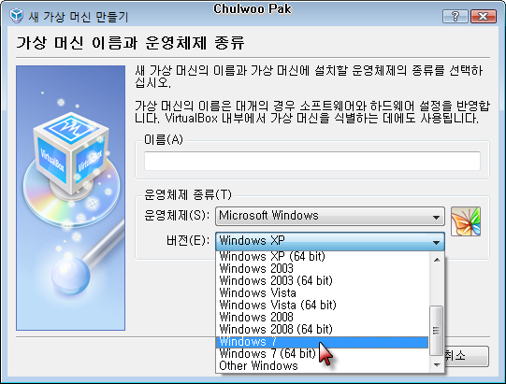Screen dimensions: 506x384
Task: Open the 운영체제(S) Microsoft Windows dropdown
Action: pos(330,216)
